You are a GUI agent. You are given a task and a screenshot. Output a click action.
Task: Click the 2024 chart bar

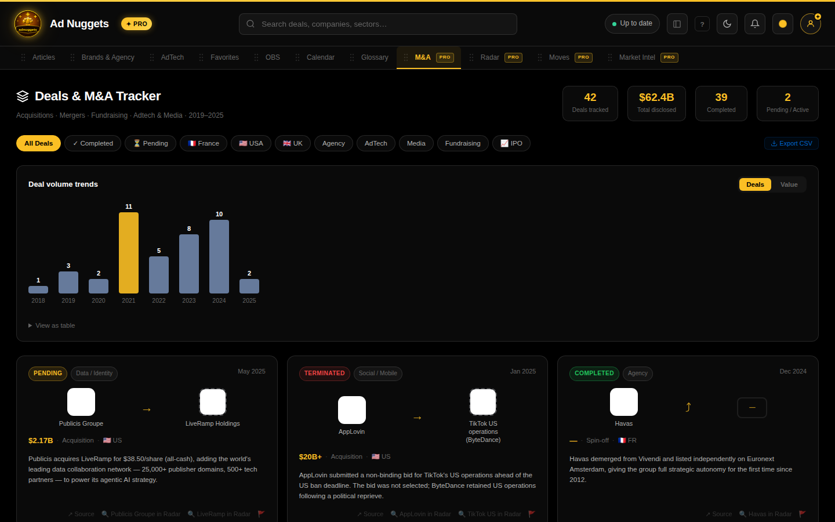click(219, 256)
